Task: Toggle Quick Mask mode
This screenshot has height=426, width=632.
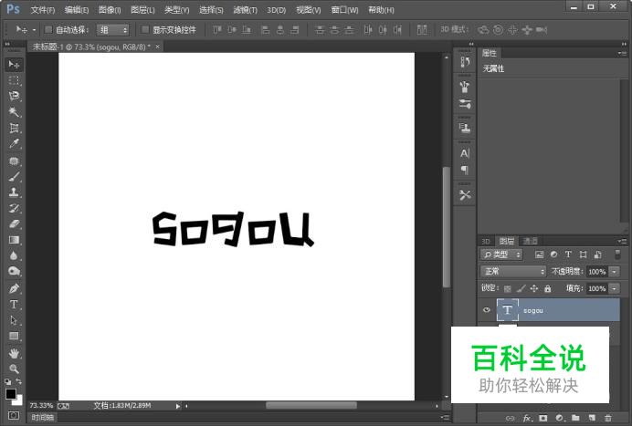Action: [14, 415]
